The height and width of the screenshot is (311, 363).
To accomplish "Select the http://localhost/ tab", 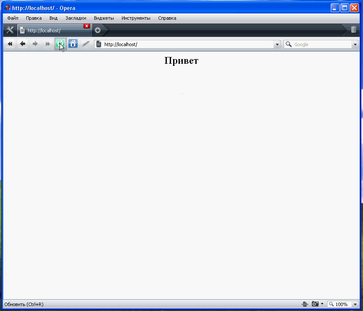I will [54, 30].
